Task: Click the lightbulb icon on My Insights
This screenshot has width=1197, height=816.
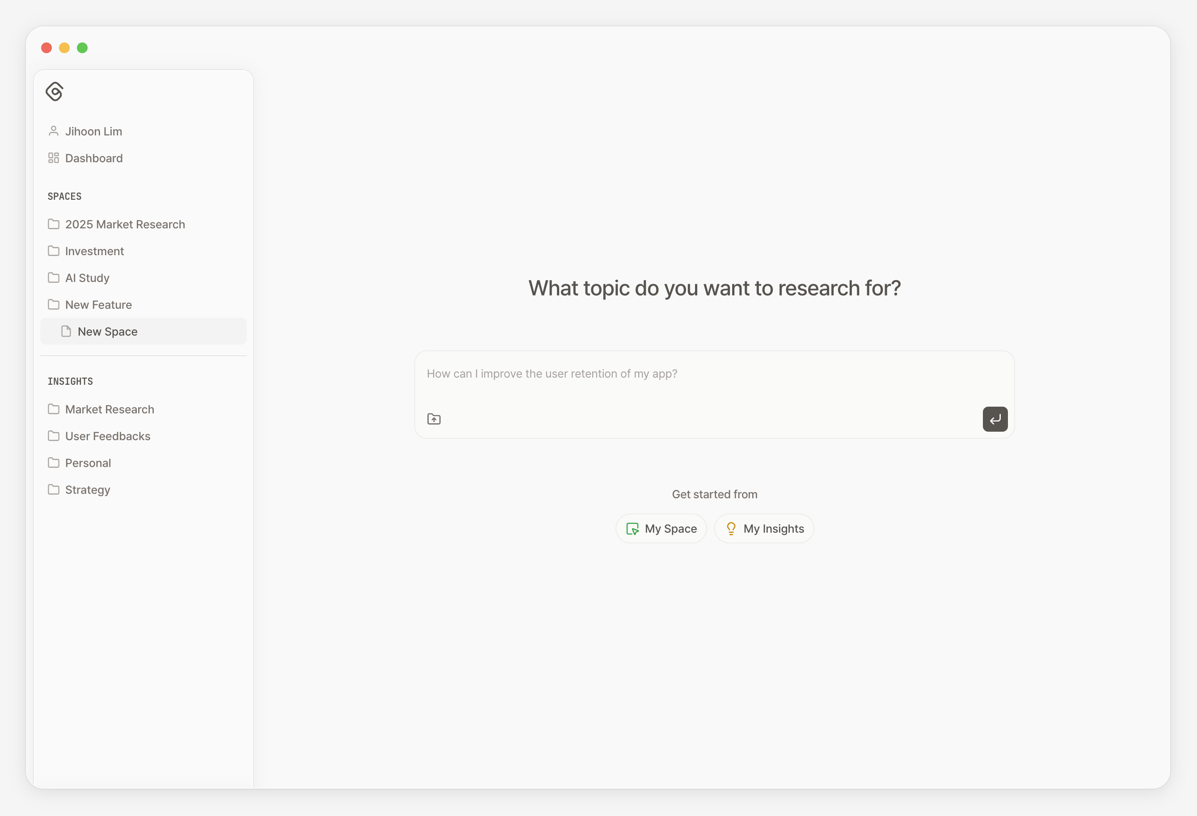Action: [x=731, y=529]
